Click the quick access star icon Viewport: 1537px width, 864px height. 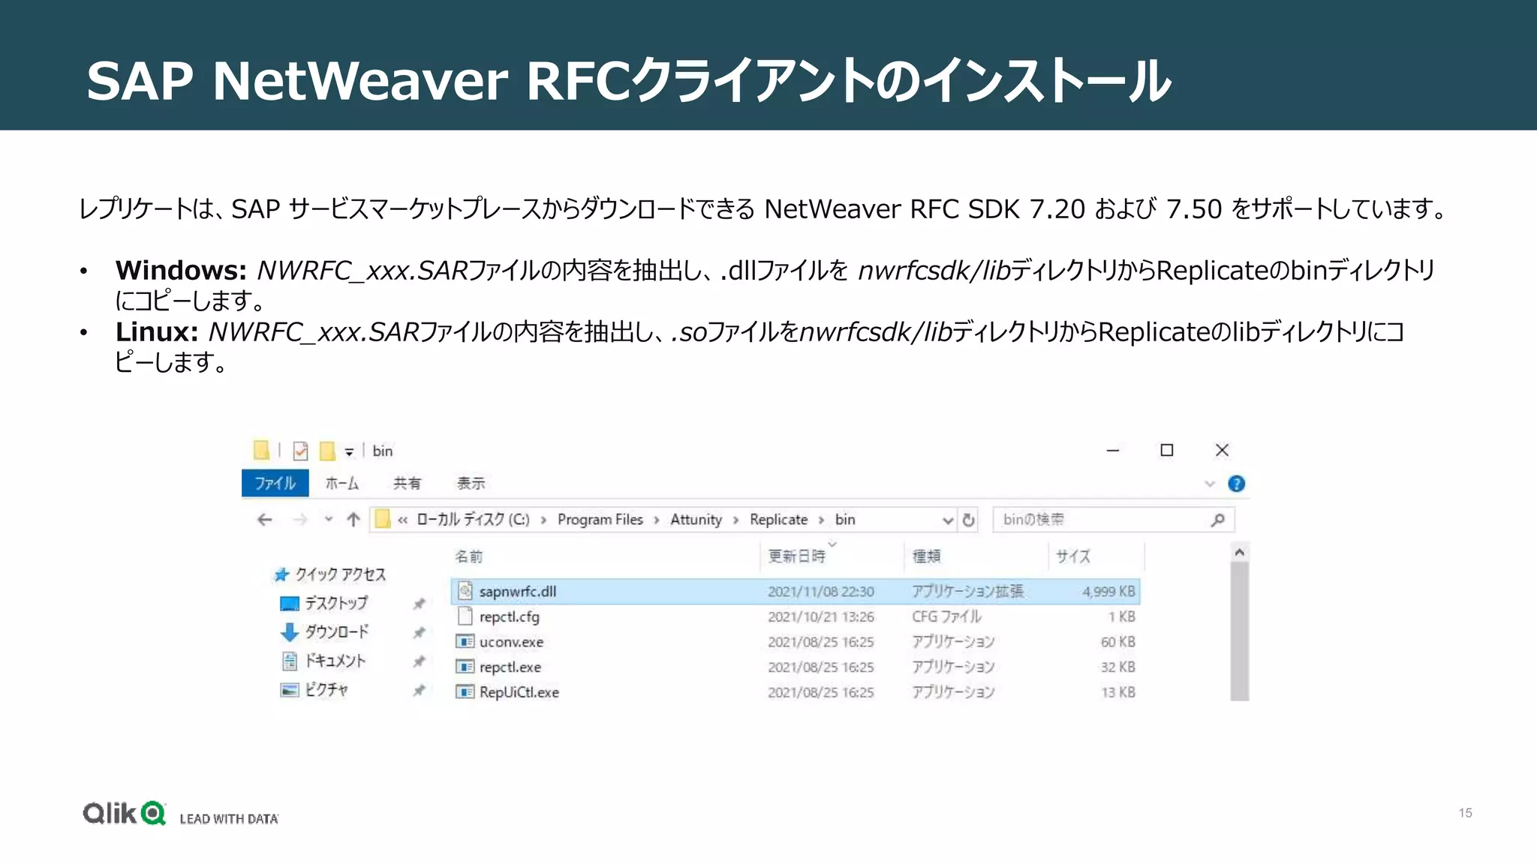281,574
